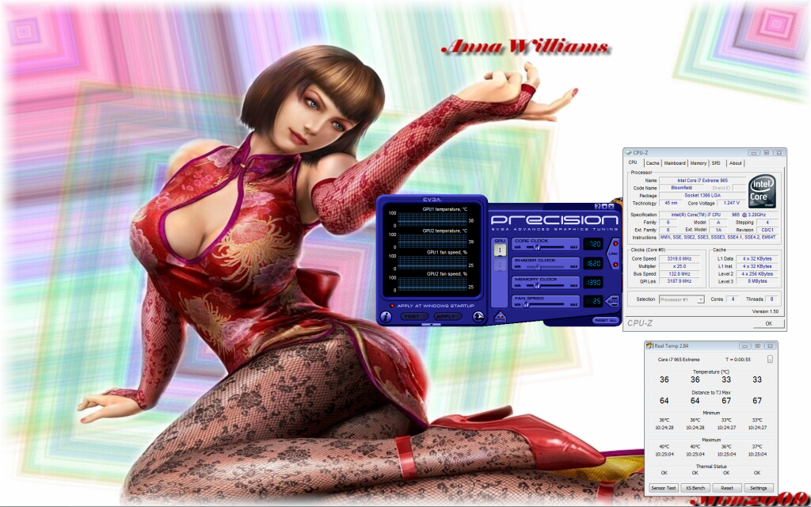The image size is (811, 507).
Task: Open the Processor #1 selection dropdown
Action: [681, 299]
